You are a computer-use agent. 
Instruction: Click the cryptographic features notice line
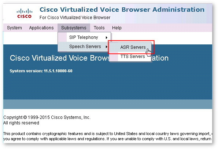coord(108,134)
